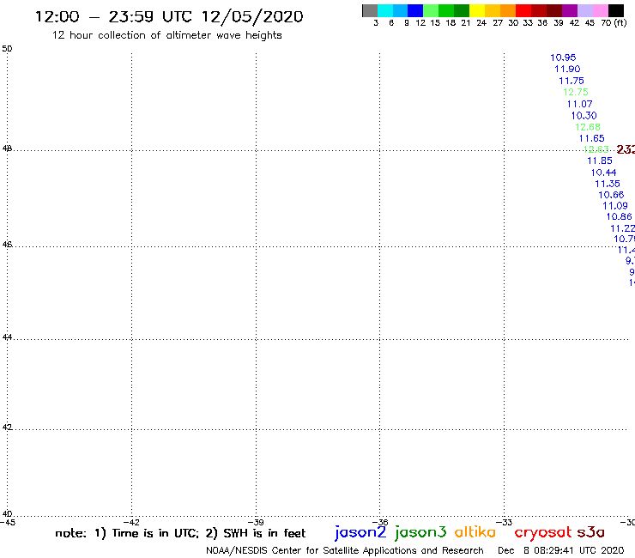Select the green wave height value 12.75

[x=576, y=92]
